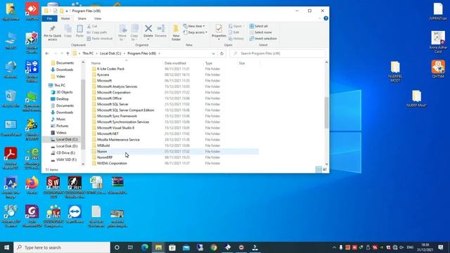This screenshot has width=450, height=253.
Task: Select 3D Objects in navigation pane
Action: coord(64,92)
